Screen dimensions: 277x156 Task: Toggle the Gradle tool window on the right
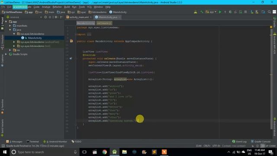click(x=275, y=22)
